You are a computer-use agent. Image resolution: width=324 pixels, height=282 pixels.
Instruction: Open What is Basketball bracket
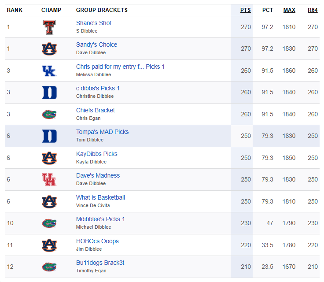100,197
